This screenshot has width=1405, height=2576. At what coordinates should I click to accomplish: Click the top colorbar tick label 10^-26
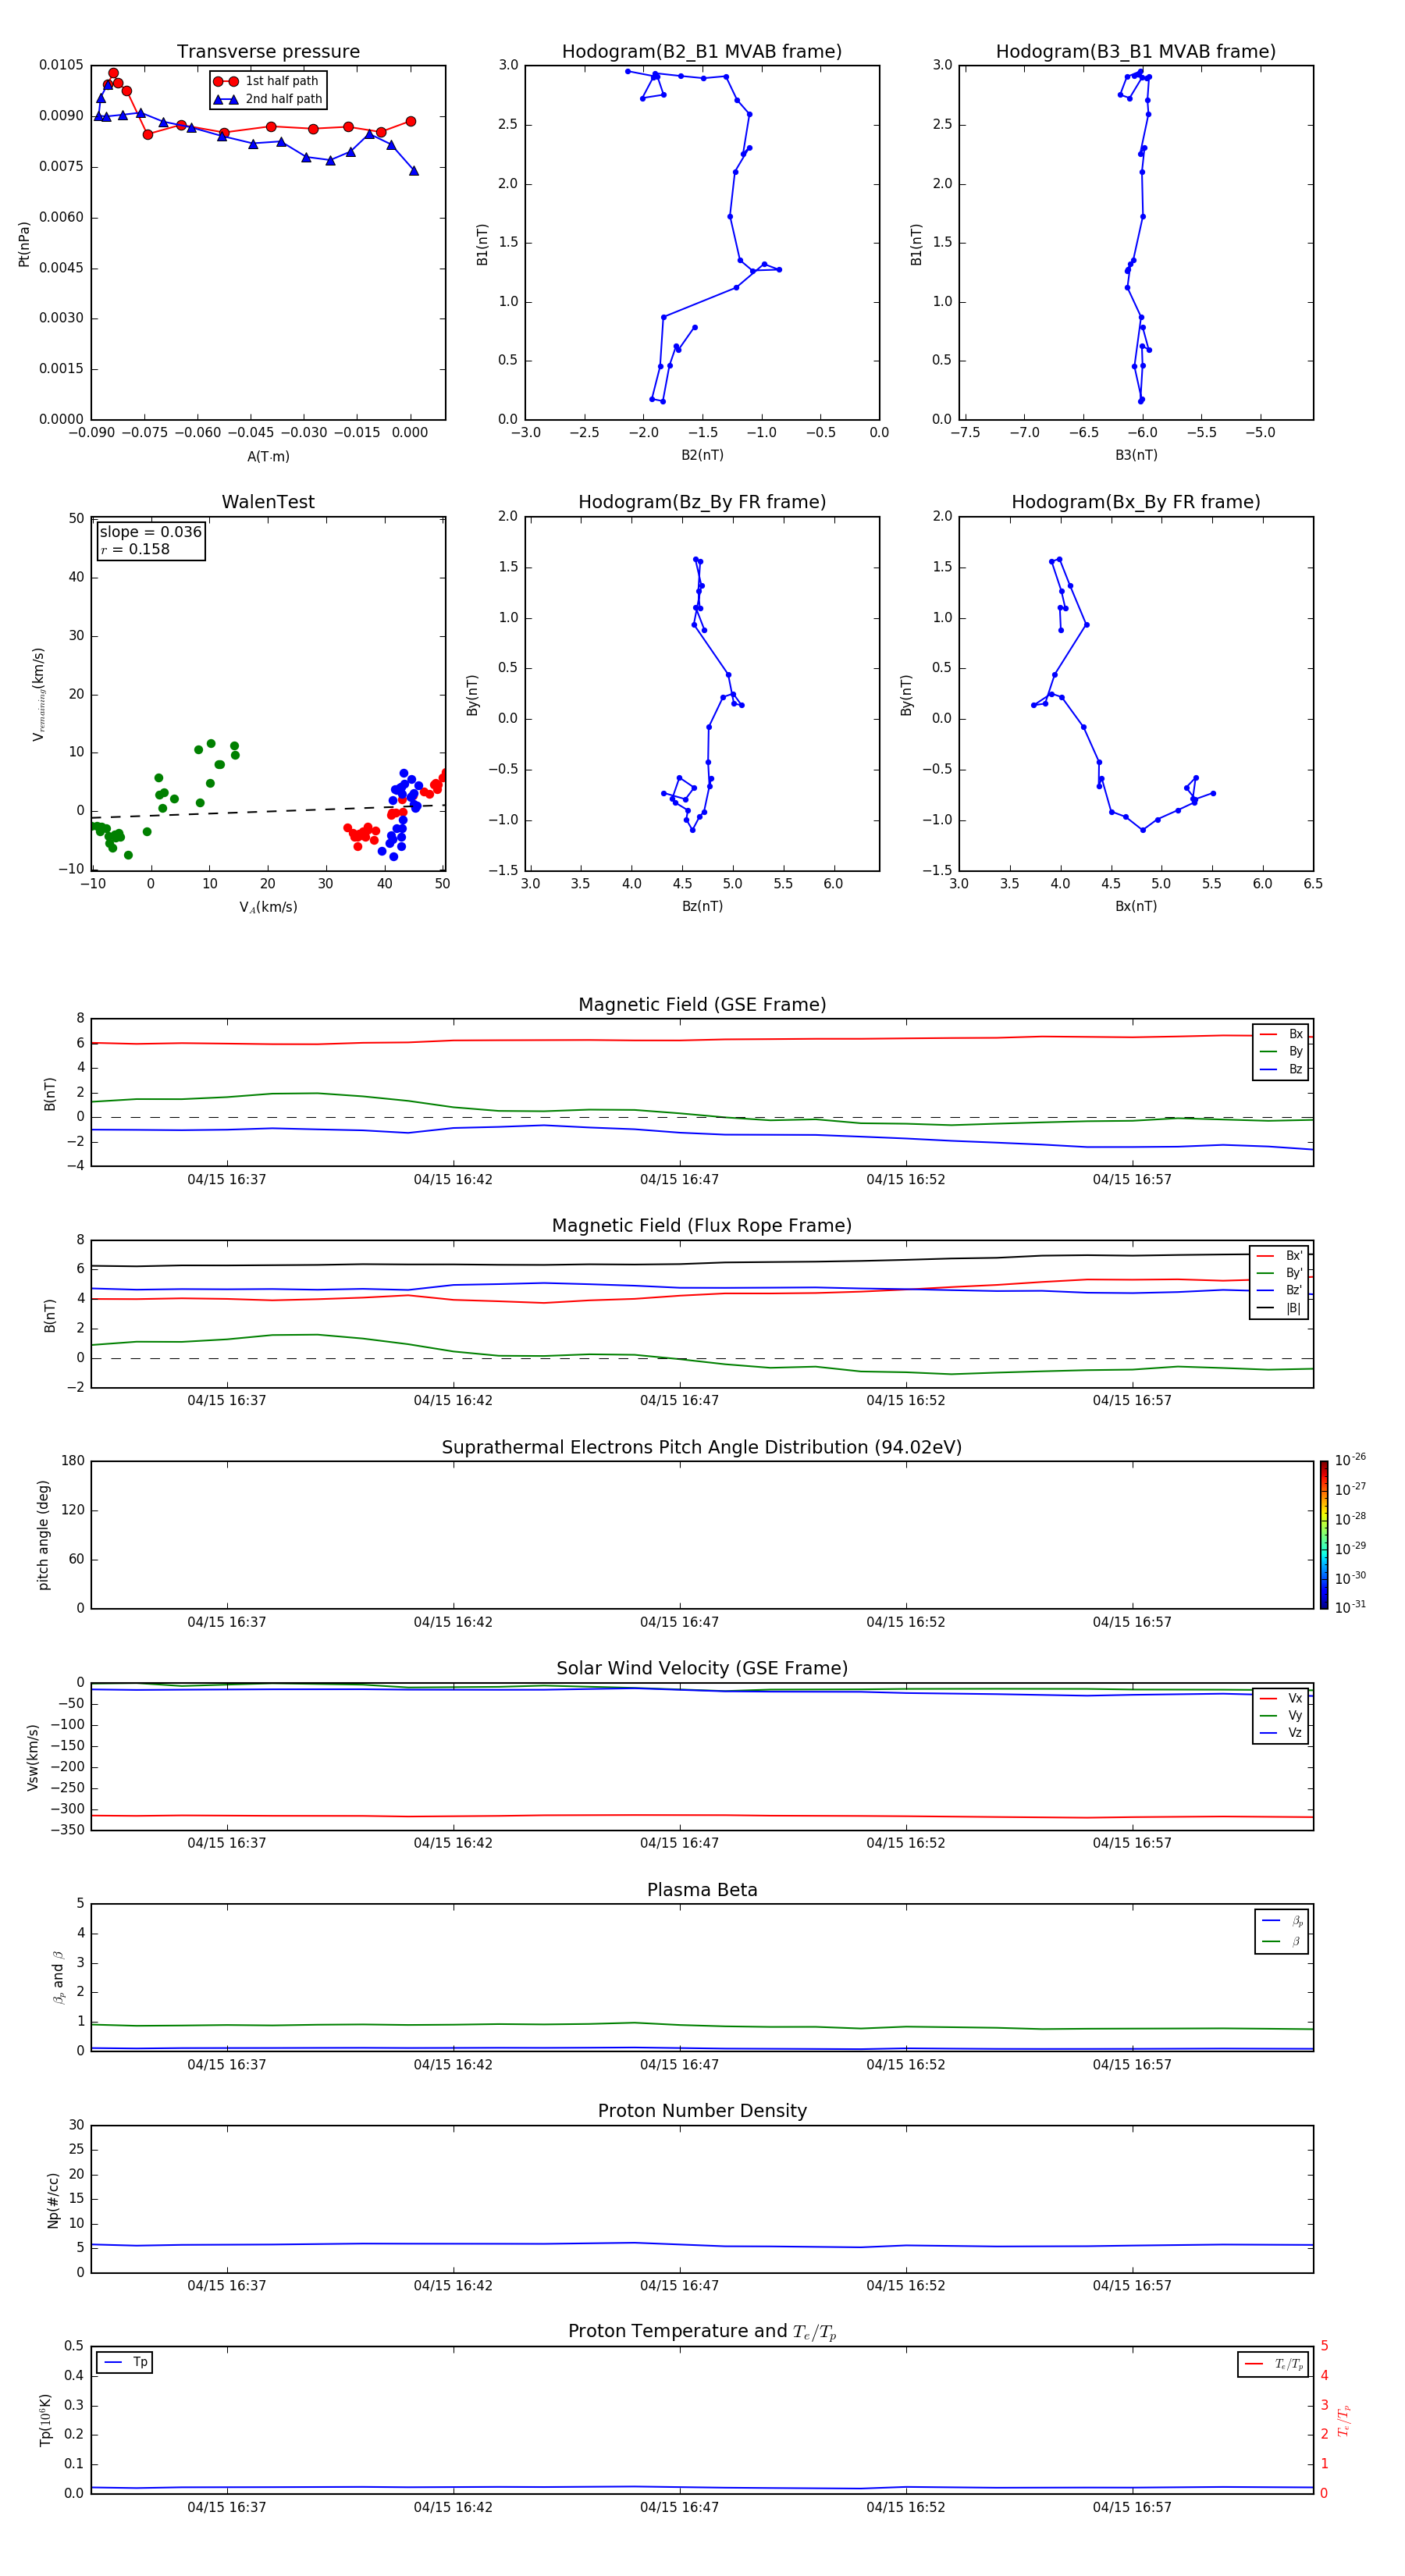pos(1350,1460)
